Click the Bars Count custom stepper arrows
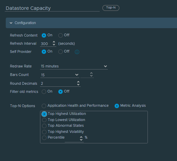Viewport: 177px width, 161px height. [x=91, y=75]
